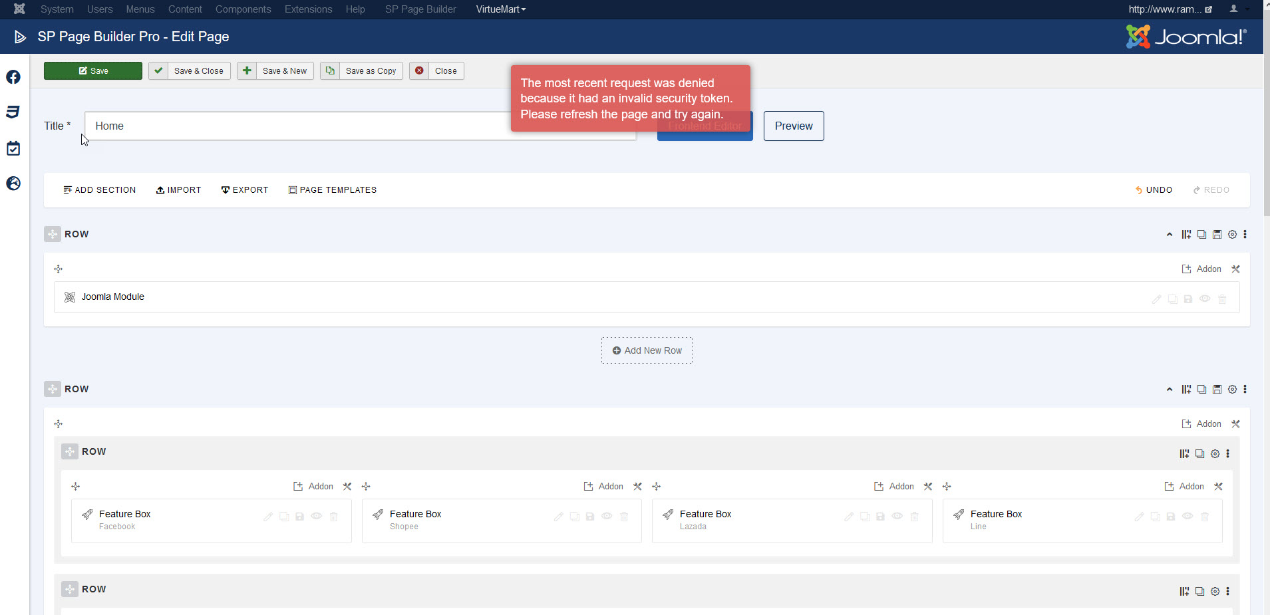Screen dimensions: 1270x615
Task: Open more options for second row
Action: pos(1245,390)
